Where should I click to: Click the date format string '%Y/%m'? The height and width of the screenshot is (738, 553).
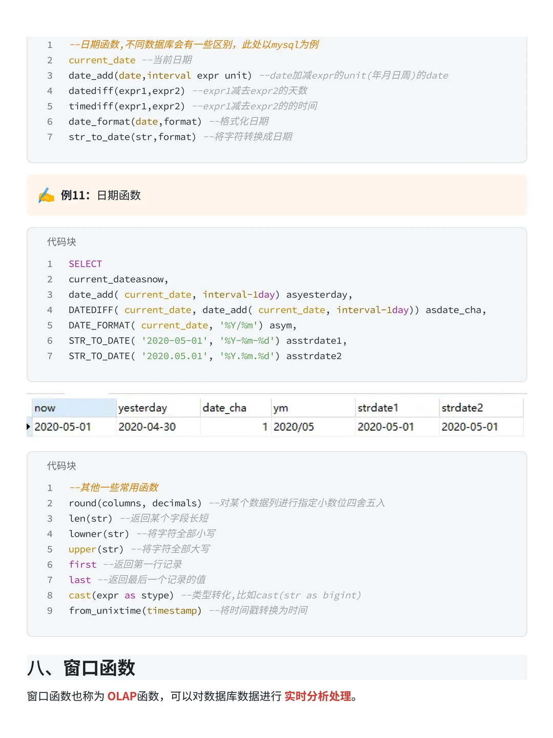click(239, 325)
